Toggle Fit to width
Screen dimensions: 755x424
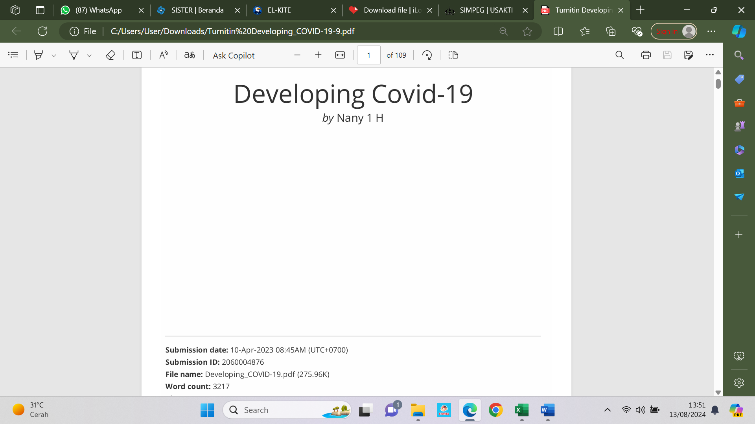coord(340,55)
